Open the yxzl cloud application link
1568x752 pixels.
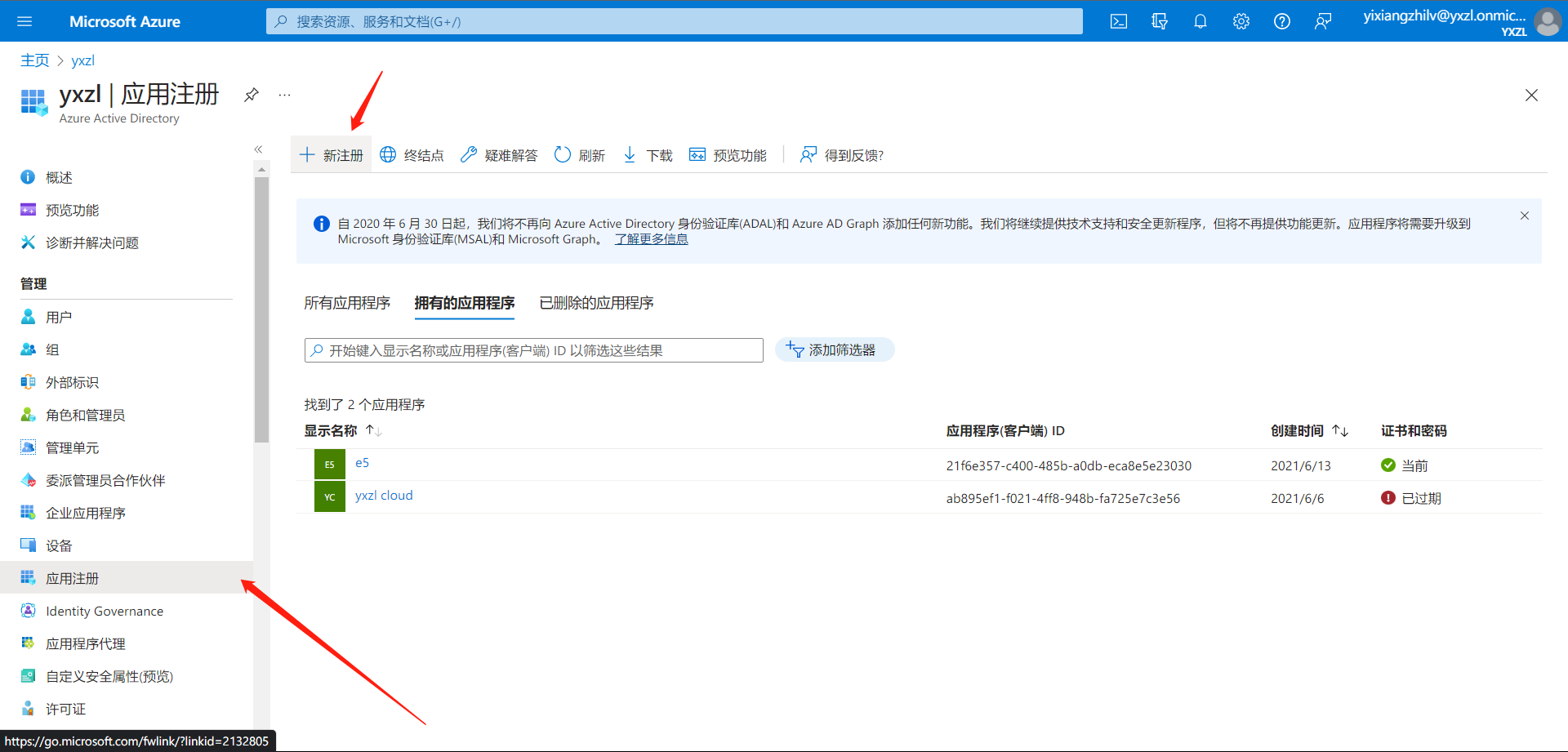tap(384, 496)
